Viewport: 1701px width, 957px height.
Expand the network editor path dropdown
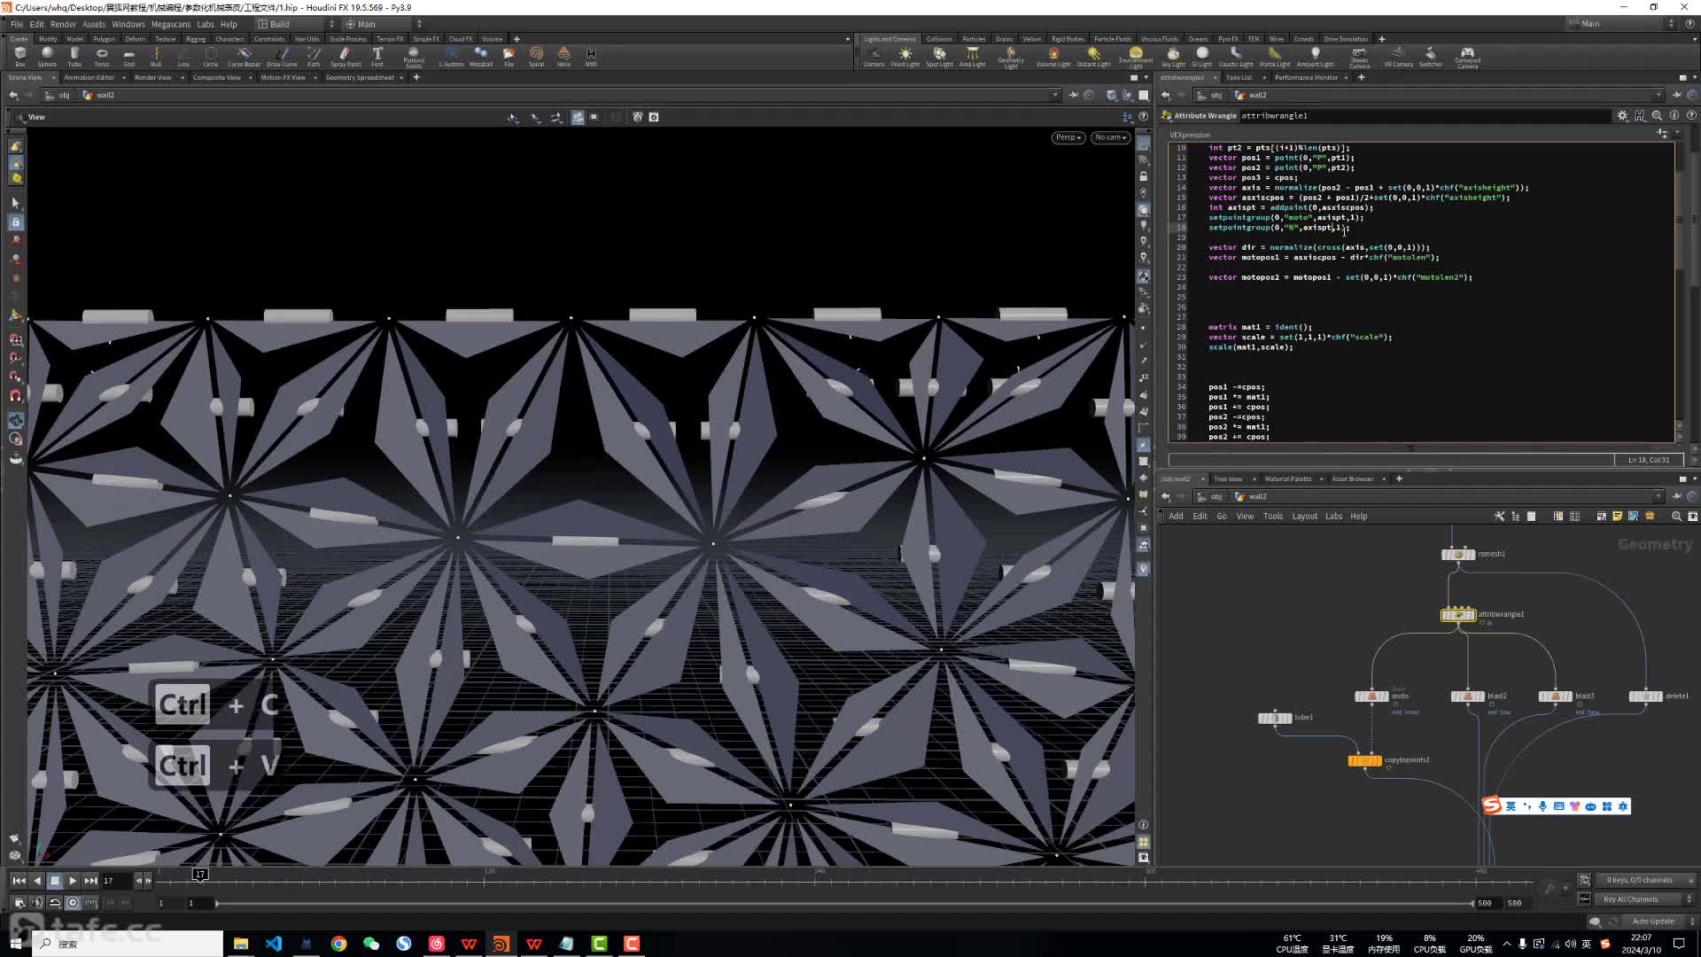tap(1658, 496)
